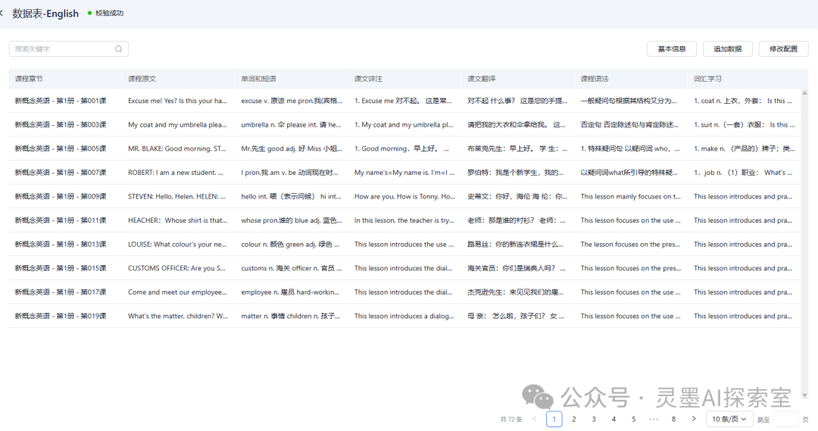Click cell "This lesson mainly focuses on t..."
This screenshot has height=431, width=818.
click(x=631, y=197)
